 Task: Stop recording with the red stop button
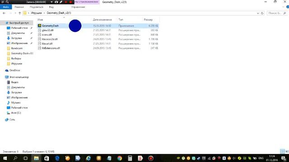pos(70,2)
